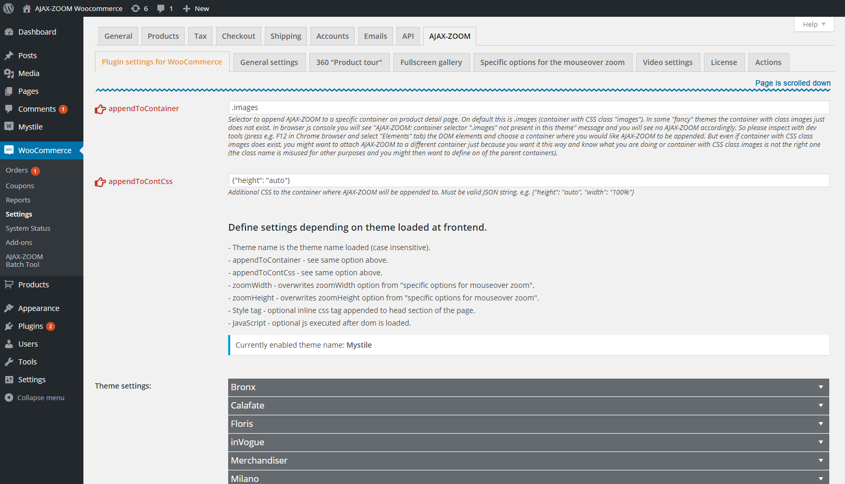The width and height of the screenshot is (845, 484).
Task: Switch to the API tab
Action: [408, 36]
